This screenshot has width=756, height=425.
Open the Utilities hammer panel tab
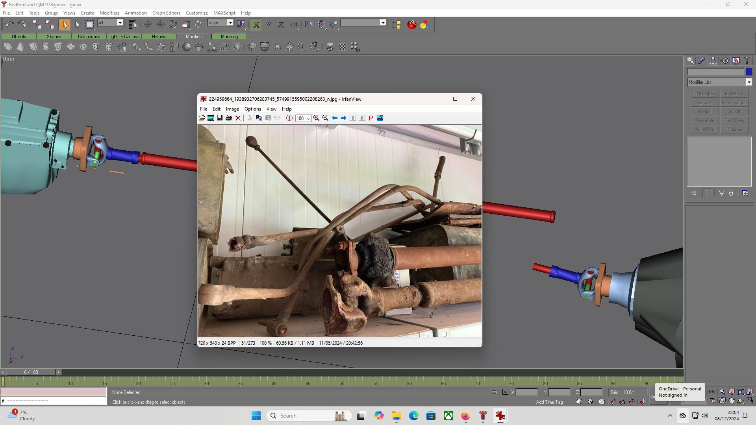pos(747,61)
